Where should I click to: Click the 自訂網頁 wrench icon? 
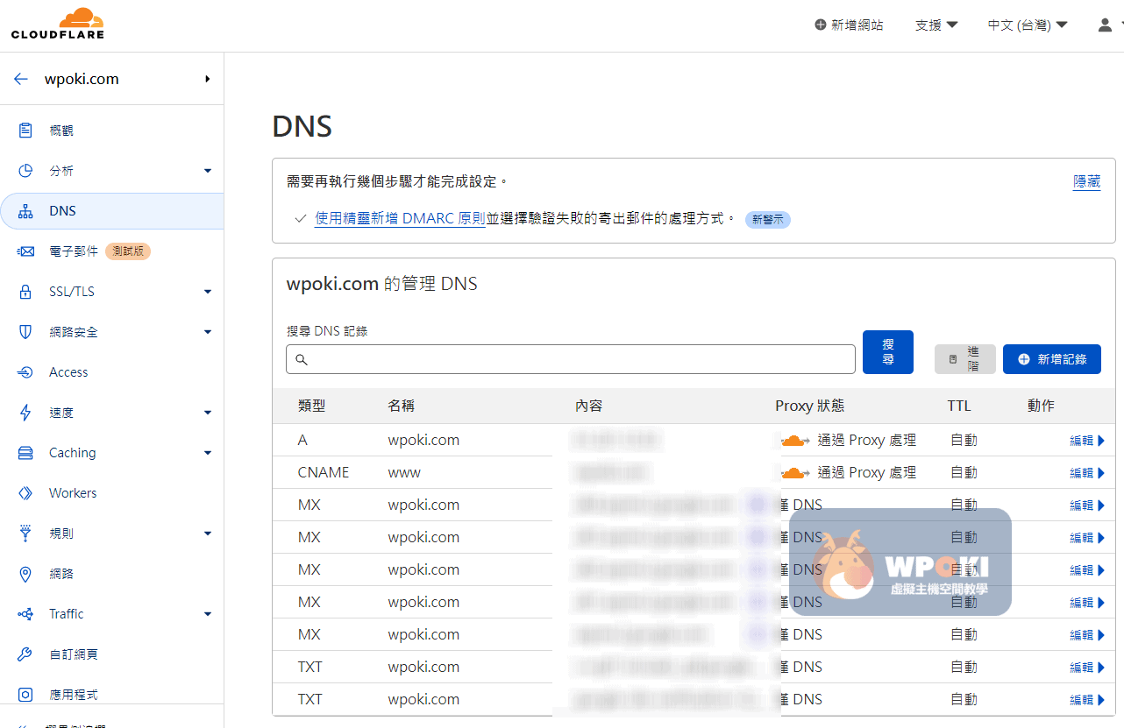(x=25, y=654)
